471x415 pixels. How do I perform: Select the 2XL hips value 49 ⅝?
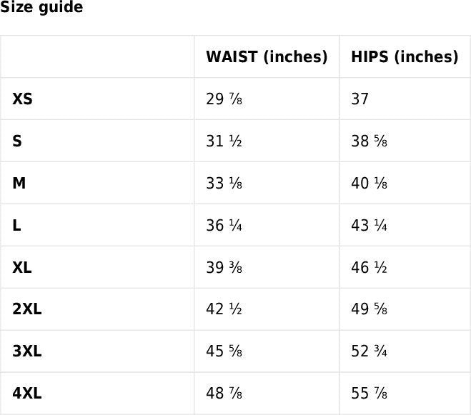coord(370,309)
